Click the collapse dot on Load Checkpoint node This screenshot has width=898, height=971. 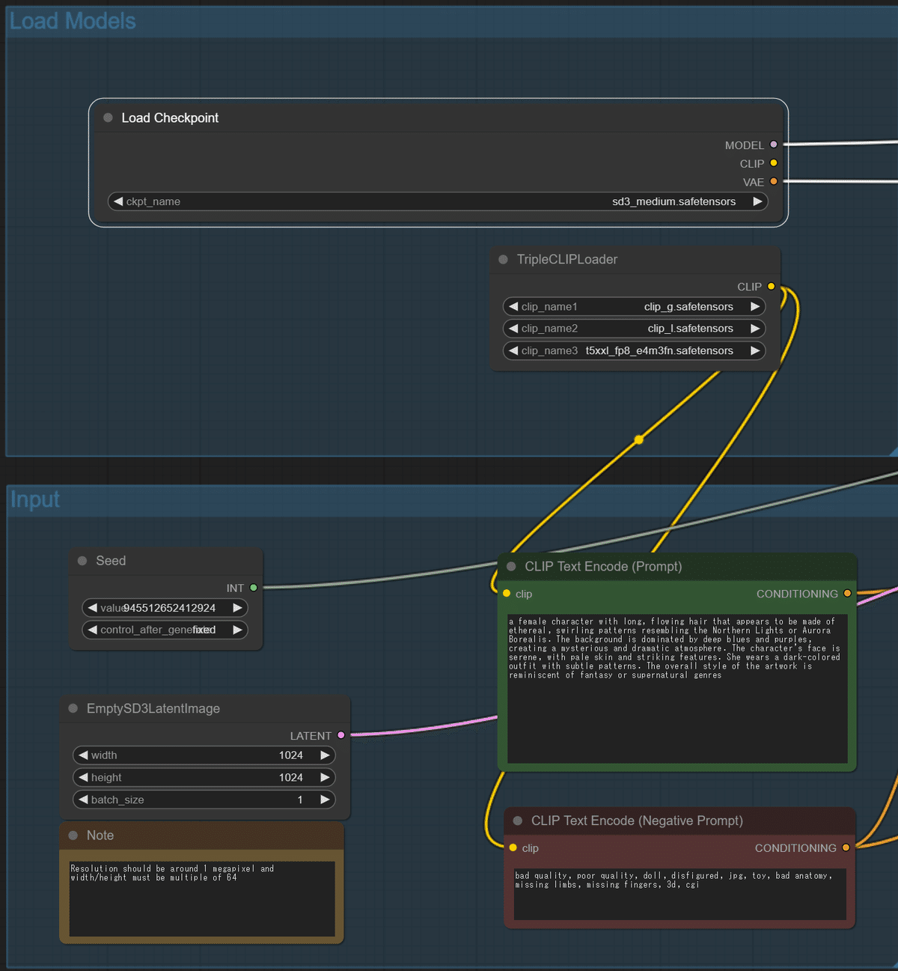point(107,118)
